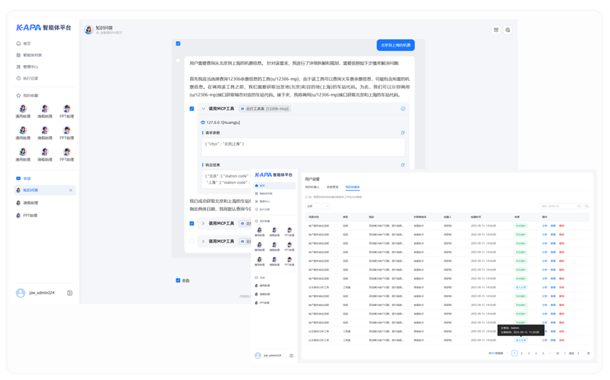The image size is (610, 380).
Task: Open 智能体列表 in the left sidebar
Action: [32, 55]
